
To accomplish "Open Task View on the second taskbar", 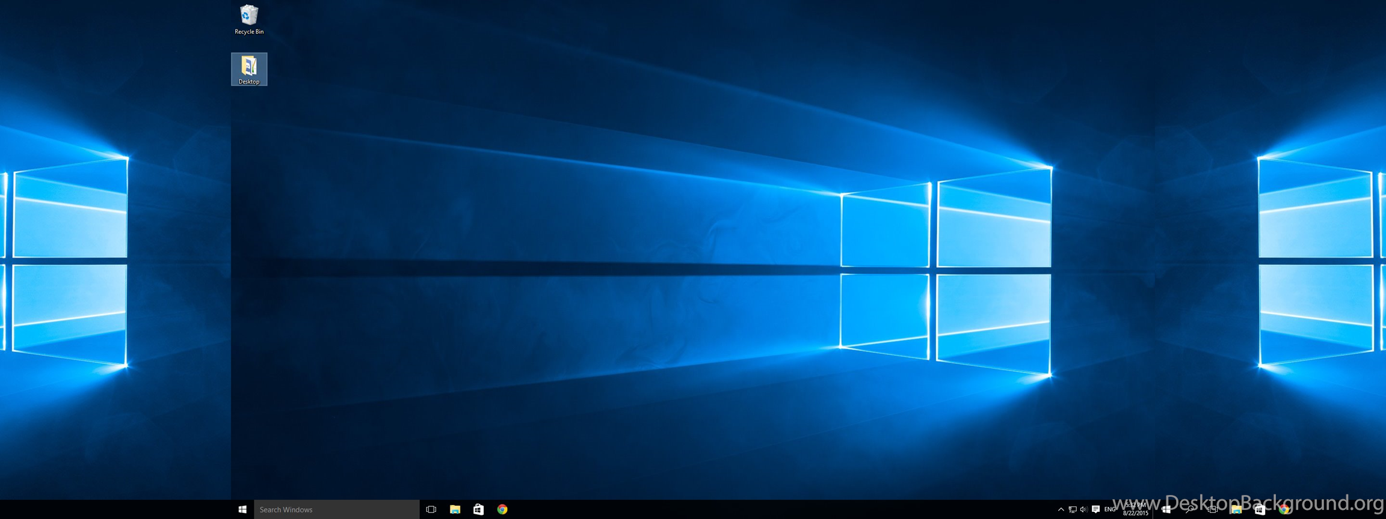I will coord(1213,509).
